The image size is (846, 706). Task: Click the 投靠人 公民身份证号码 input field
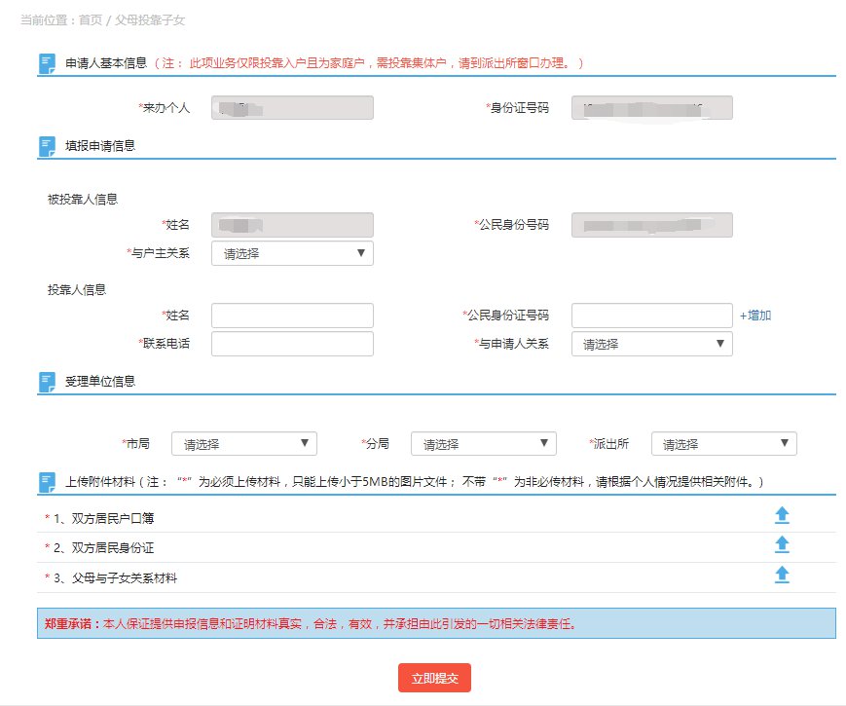click(651, 316)
